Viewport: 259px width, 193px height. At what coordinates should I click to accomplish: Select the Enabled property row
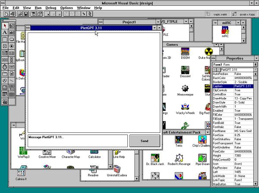click(233, 111)
